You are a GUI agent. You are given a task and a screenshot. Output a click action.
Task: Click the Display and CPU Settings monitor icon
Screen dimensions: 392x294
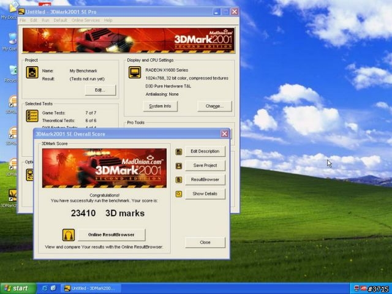coord(135,72)
